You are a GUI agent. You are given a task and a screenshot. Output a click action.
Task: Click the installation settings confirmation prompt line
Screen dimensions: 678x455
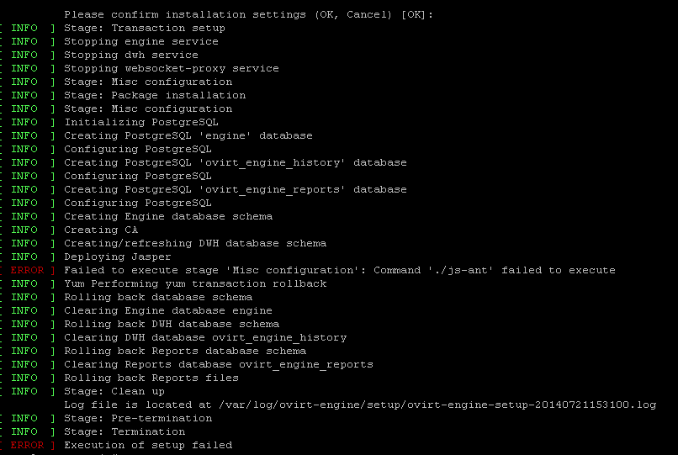[x=248, y=14]
